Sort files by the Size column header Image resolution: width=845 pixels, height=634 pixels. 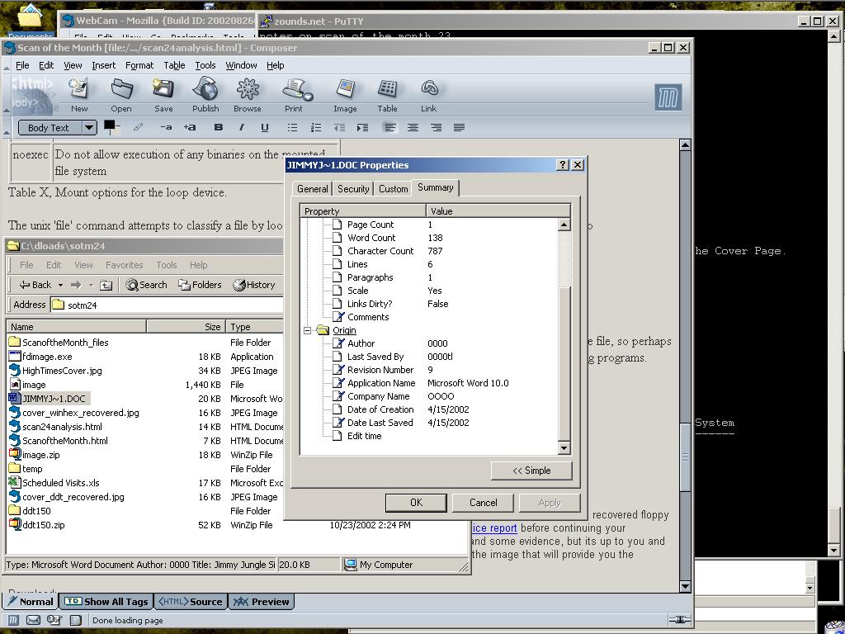(x=186, y=327)
